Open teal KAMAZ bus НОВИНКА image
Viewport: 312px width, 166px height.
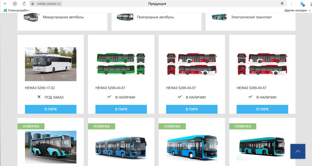pyautogui.click(x=262, y=148)
